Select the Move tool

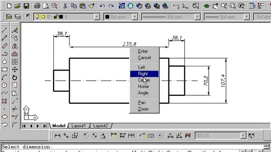[x=15, y=70]
